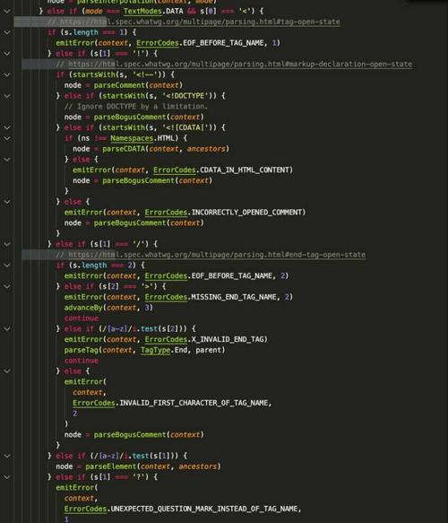Collapse the else block containing INCORRECTLY_OPENED_COMMENT

(7, 202)
